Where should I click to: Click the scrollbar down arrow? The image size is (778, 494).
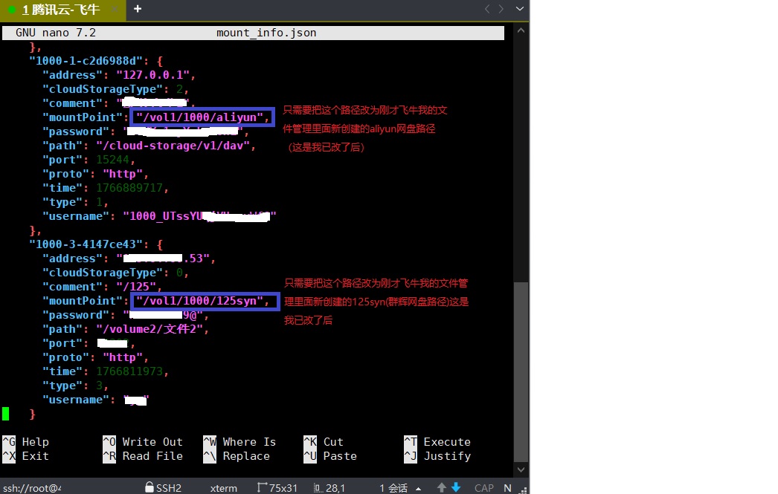click(521, 469)
